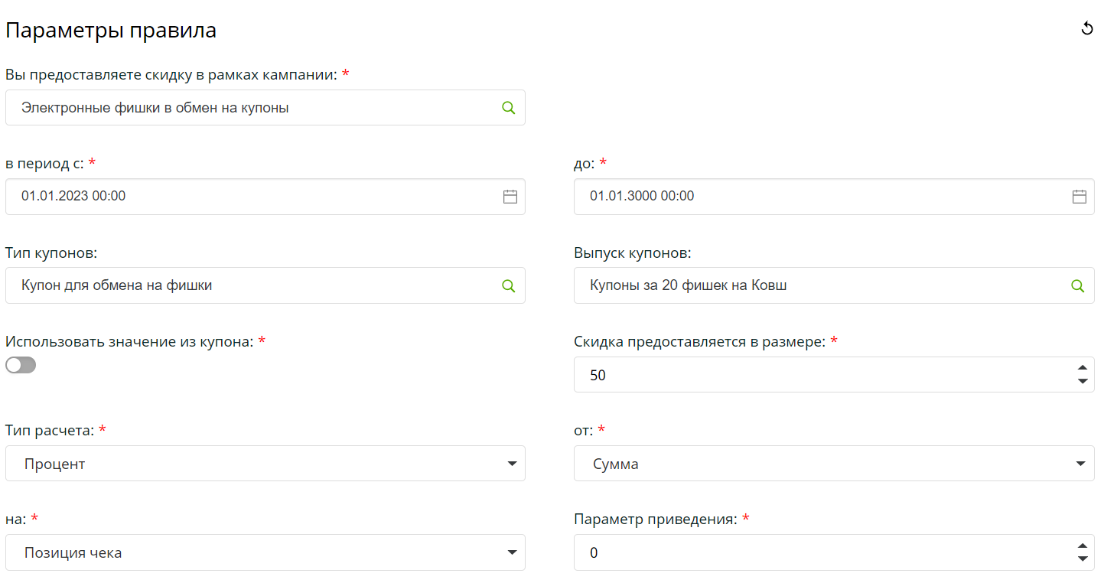
Task: Toggle Использовать значение из купона switch
Action: click(x=21, y=365)
